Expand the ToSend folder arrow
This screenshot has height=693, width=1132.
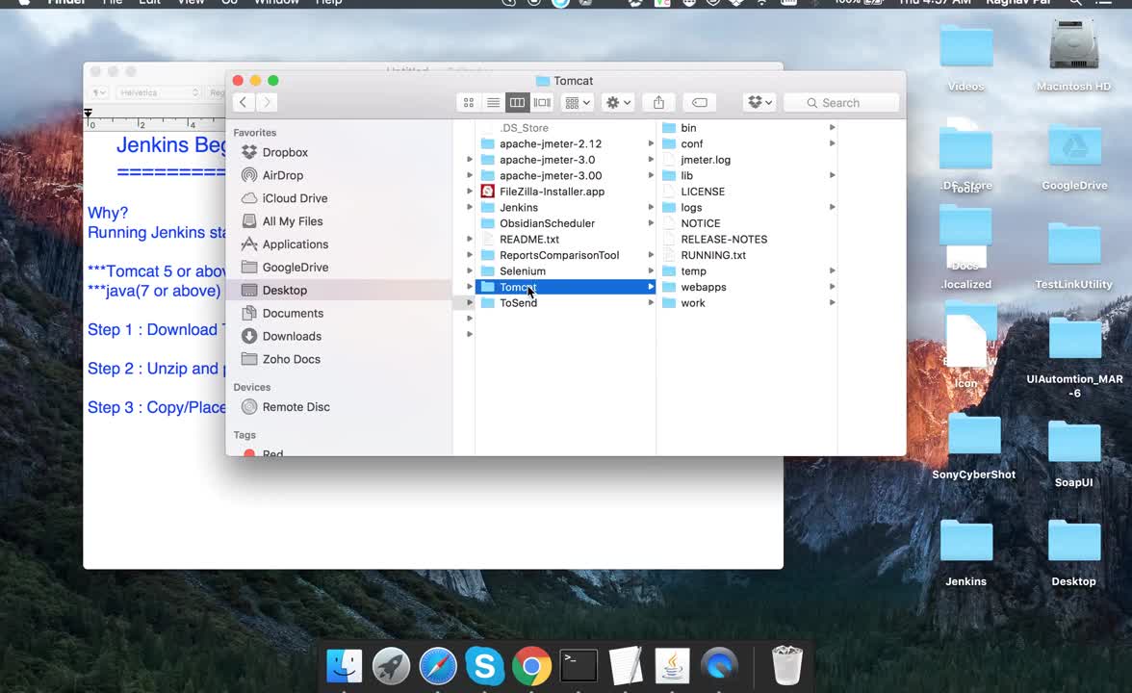pos(651,302)
